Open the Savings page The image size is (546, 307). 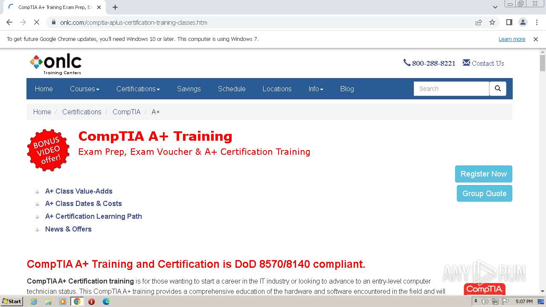189,89
